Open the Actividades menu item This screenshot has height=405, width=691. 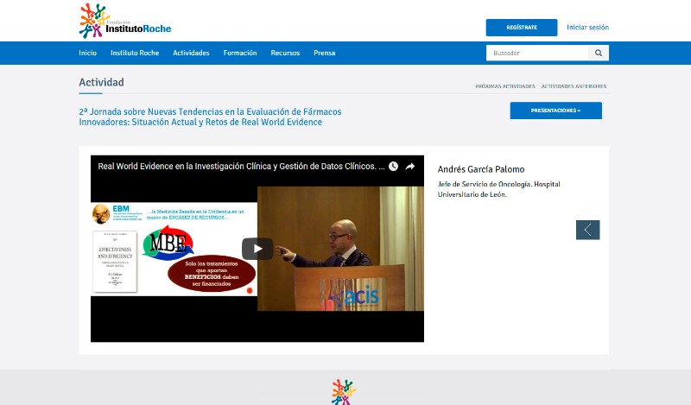pyautogui.click(x=191, y=53)
